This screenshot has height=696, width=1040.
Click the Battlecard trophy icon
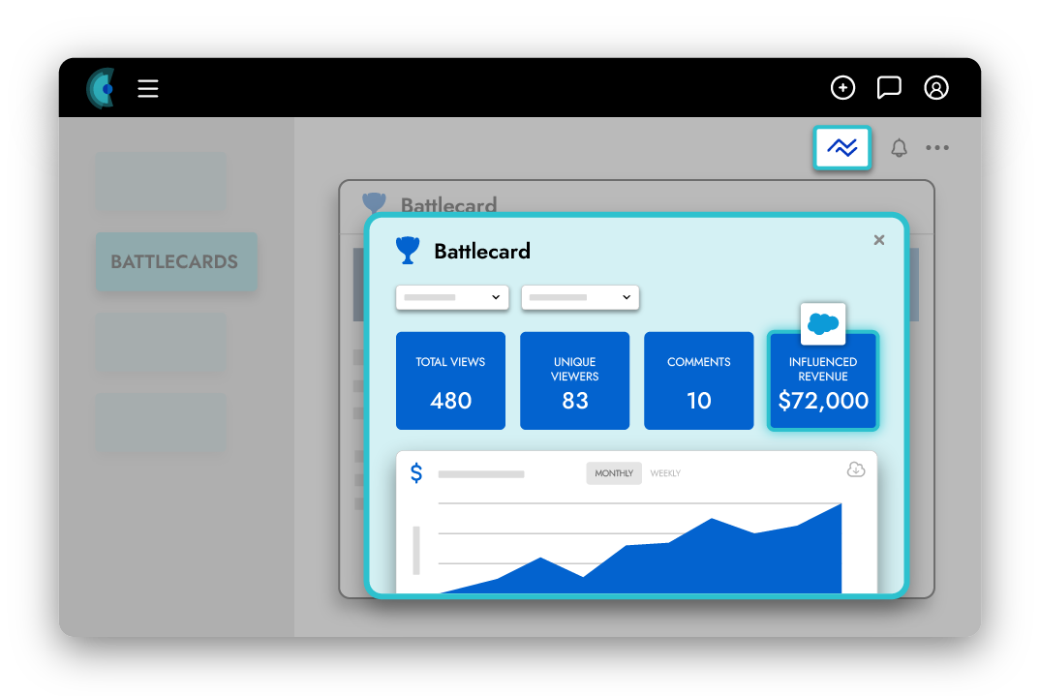(x=408, y=251)
